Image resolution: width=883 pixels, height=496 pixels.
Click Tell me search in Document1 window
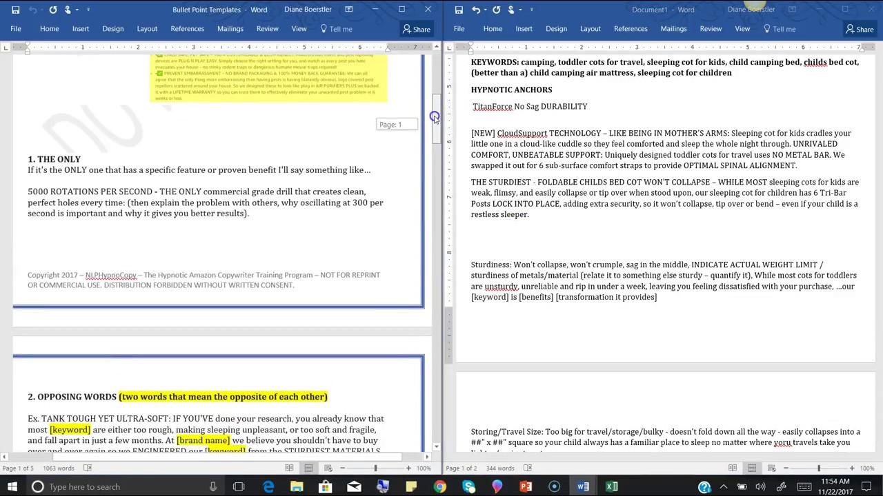(780, 29)
